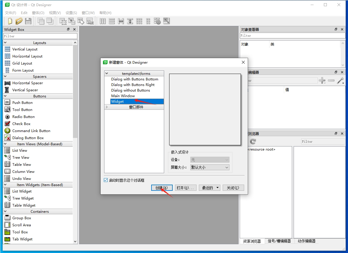348x253 pixels.
Task: Select the Horizontal Spacer widget icon
Action: coord(7,83)
